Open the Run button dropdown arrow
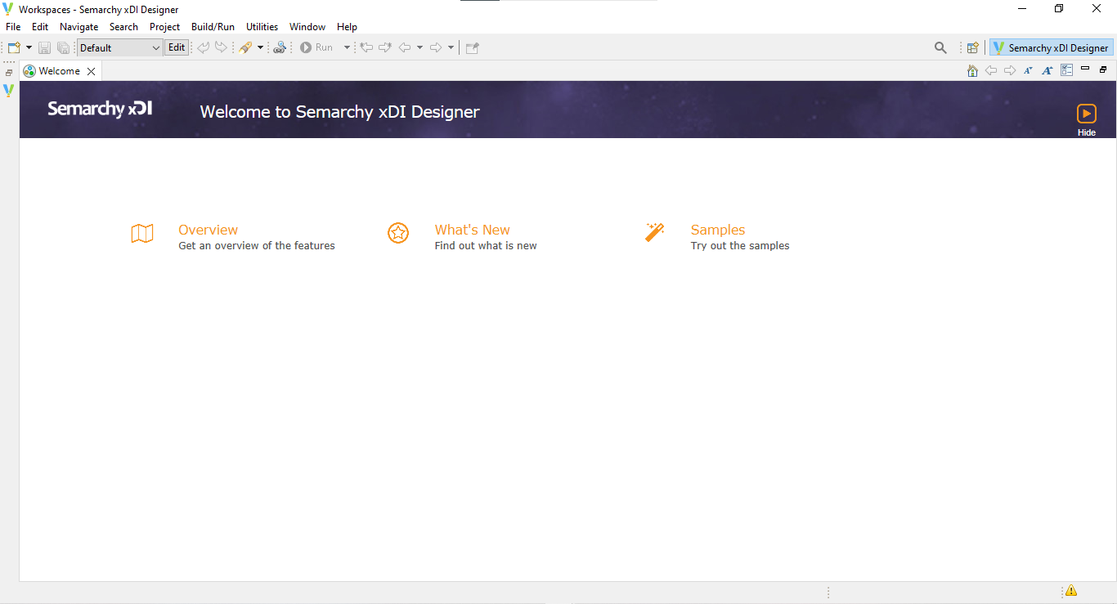 [347, 47]
